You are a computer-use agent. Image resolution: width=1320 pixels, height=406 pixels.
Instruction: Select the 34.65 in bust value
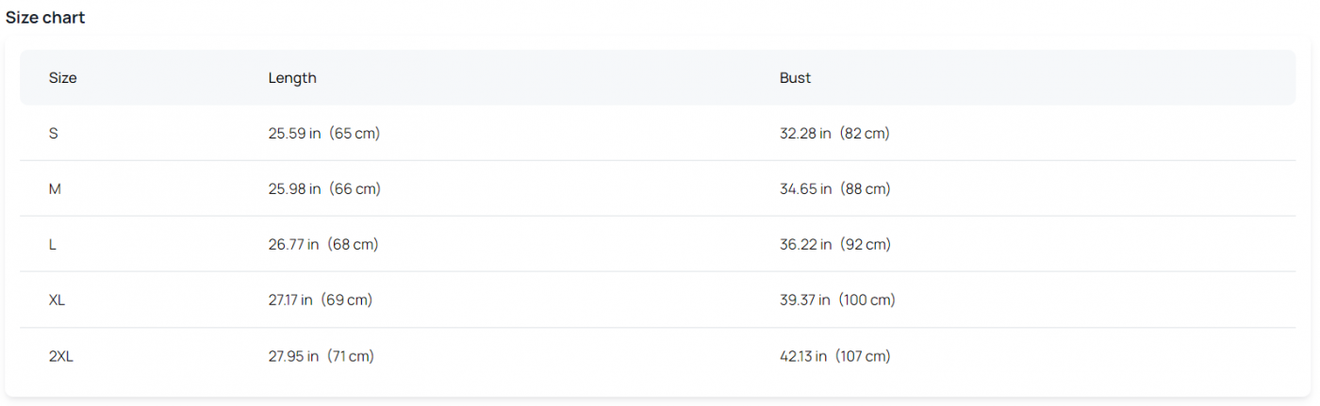[x=805, y=189]
